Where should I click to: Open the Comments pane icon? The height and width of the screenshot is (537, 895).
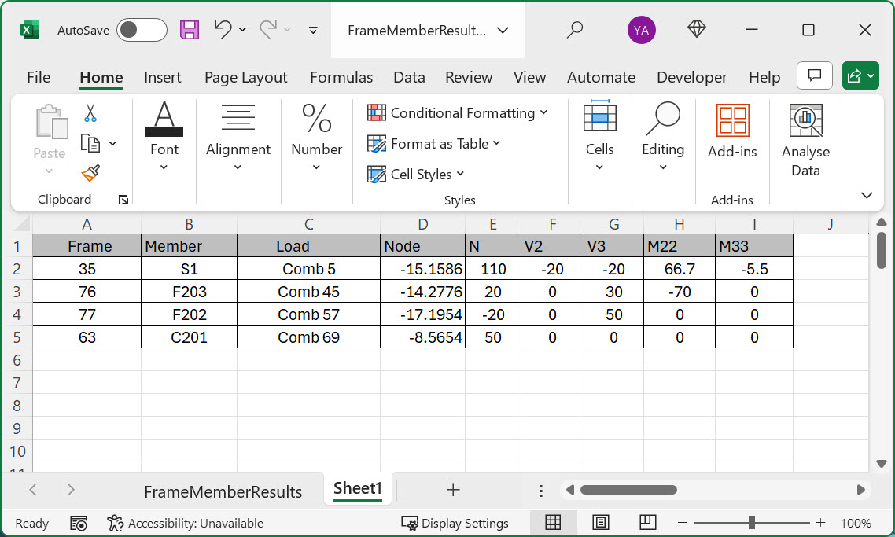(x=815, y=76)
